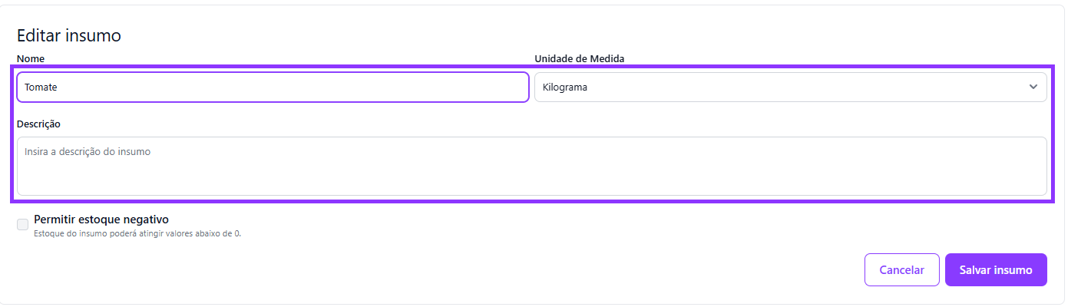Image resolution: width=1071 pixels, height=307 pixels.
Task: Click empty space inside the Descrição box
Action: (x=614, y=177)
